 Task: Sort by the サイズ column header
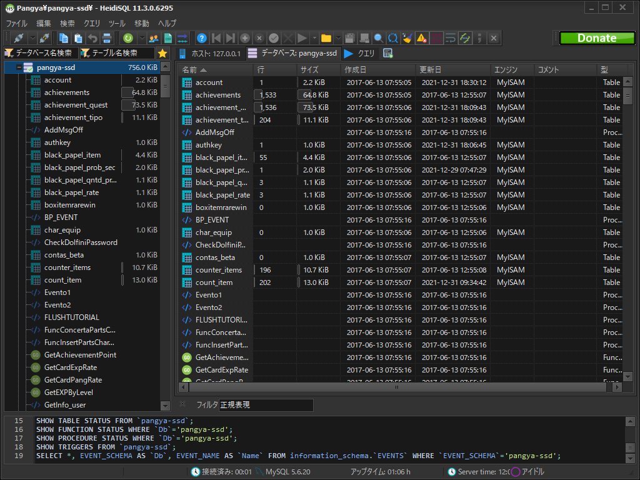[318, 70]
